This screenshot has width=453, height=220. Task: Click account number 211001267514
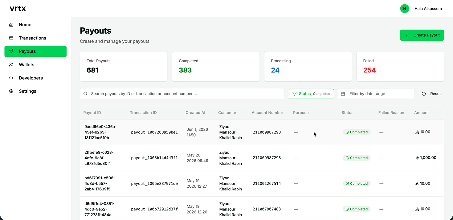(267, 184)
